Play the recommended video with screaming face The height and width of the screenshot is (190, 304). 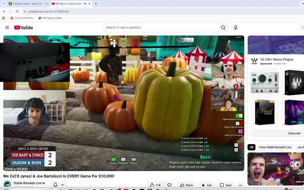click(x=276, y=169)
